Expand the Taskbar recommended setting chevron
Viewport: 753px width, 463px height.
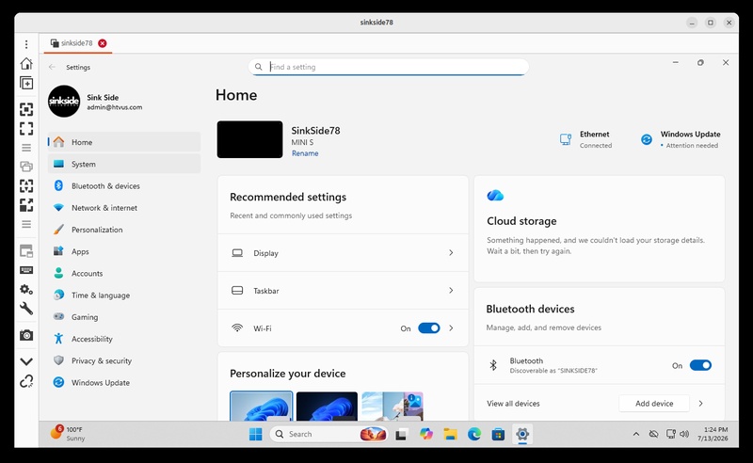coord(451,290)
